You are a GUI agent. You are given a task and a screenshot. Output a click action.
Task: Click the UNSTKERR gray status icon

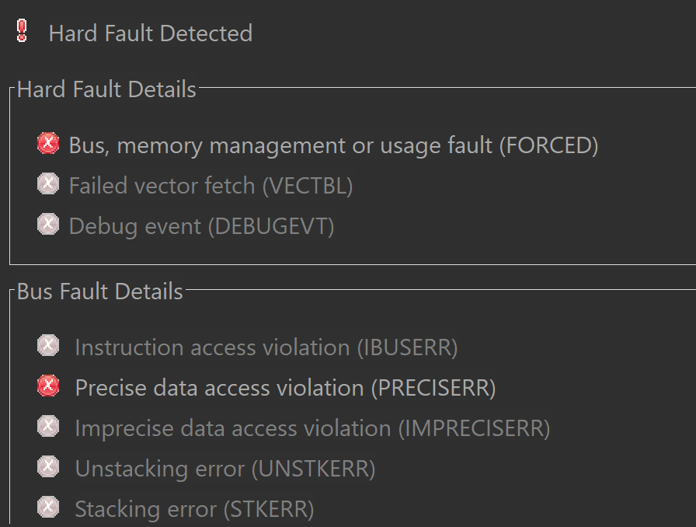point(48,466)
